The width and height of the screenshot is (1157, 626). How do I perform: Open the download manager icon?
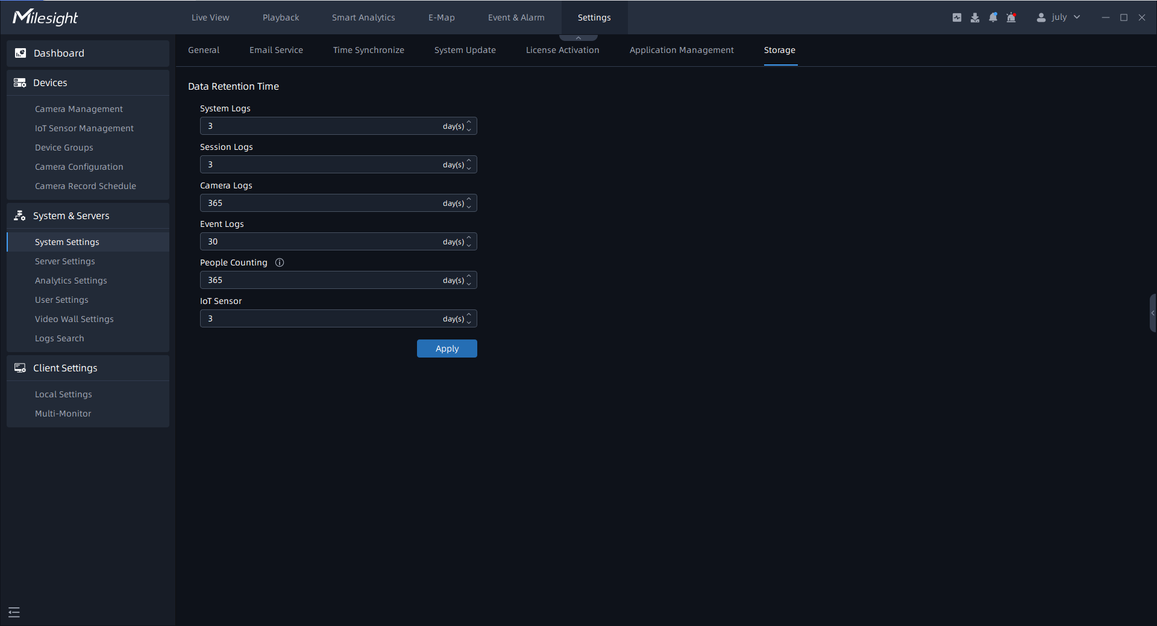point(975,17)
